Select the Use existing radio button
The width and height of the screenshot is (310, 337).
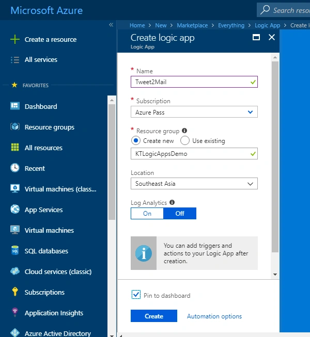(x=185, y=140)
